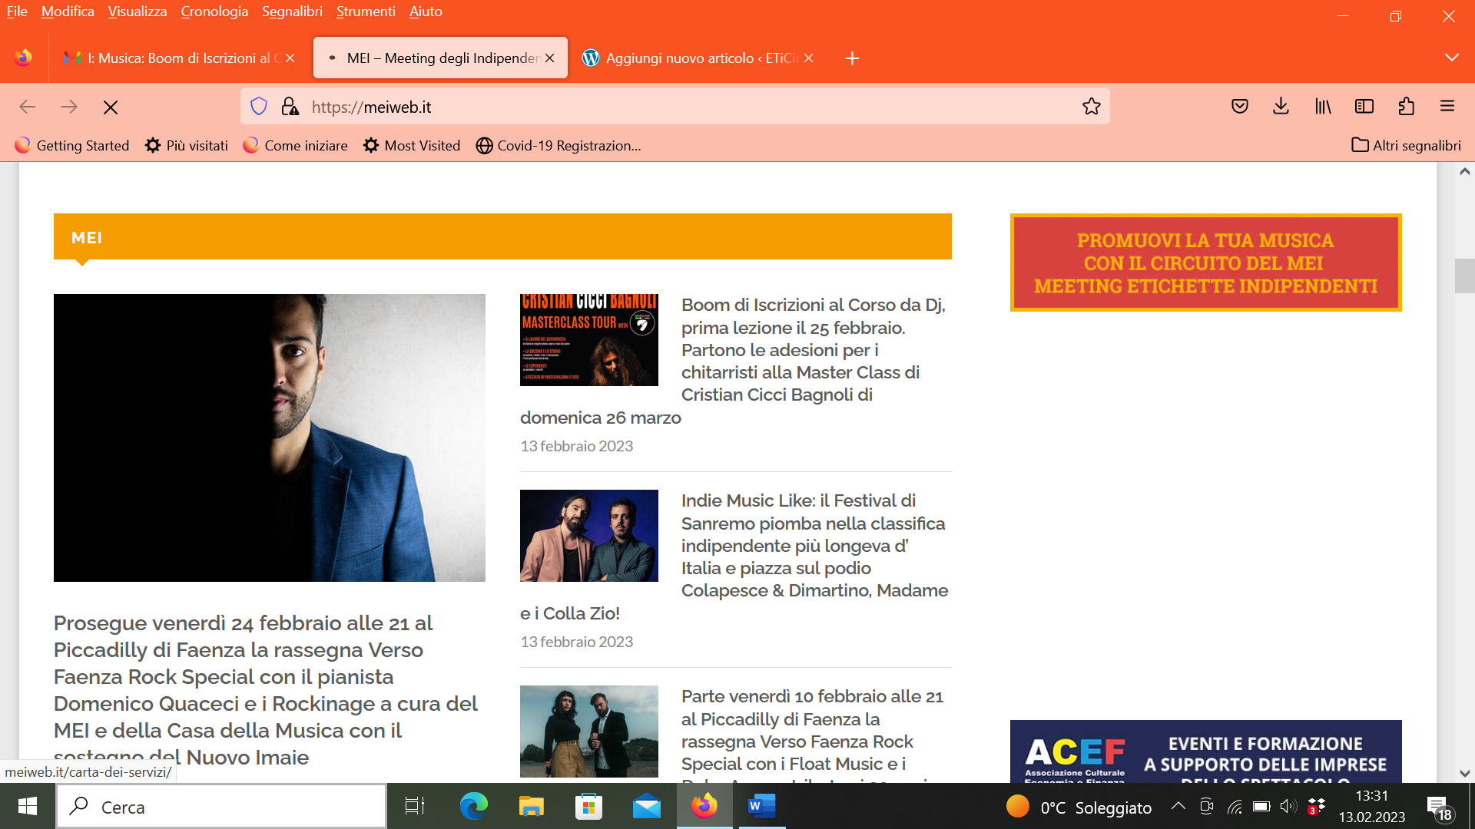The height and width of the screenshot is (829, 1475).
Task: Show hidden system tray icons
Action: coord(1178,806)
